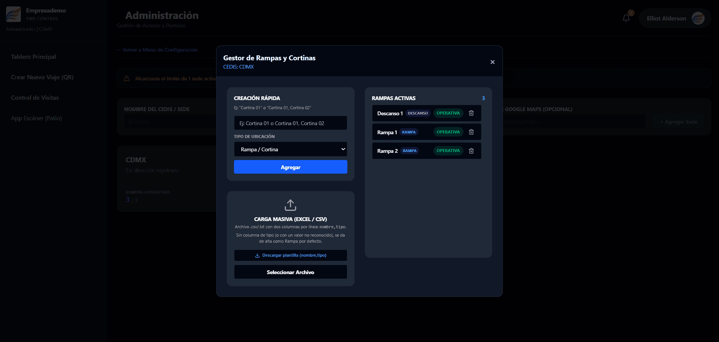
Task: Open Control de Visitas menu item
Action: [x=35, y=97]
